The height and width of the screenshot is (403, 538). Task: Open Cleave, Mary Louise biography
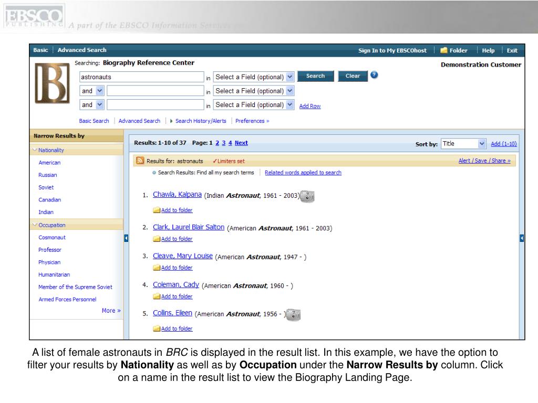click(x=182, y=256)
